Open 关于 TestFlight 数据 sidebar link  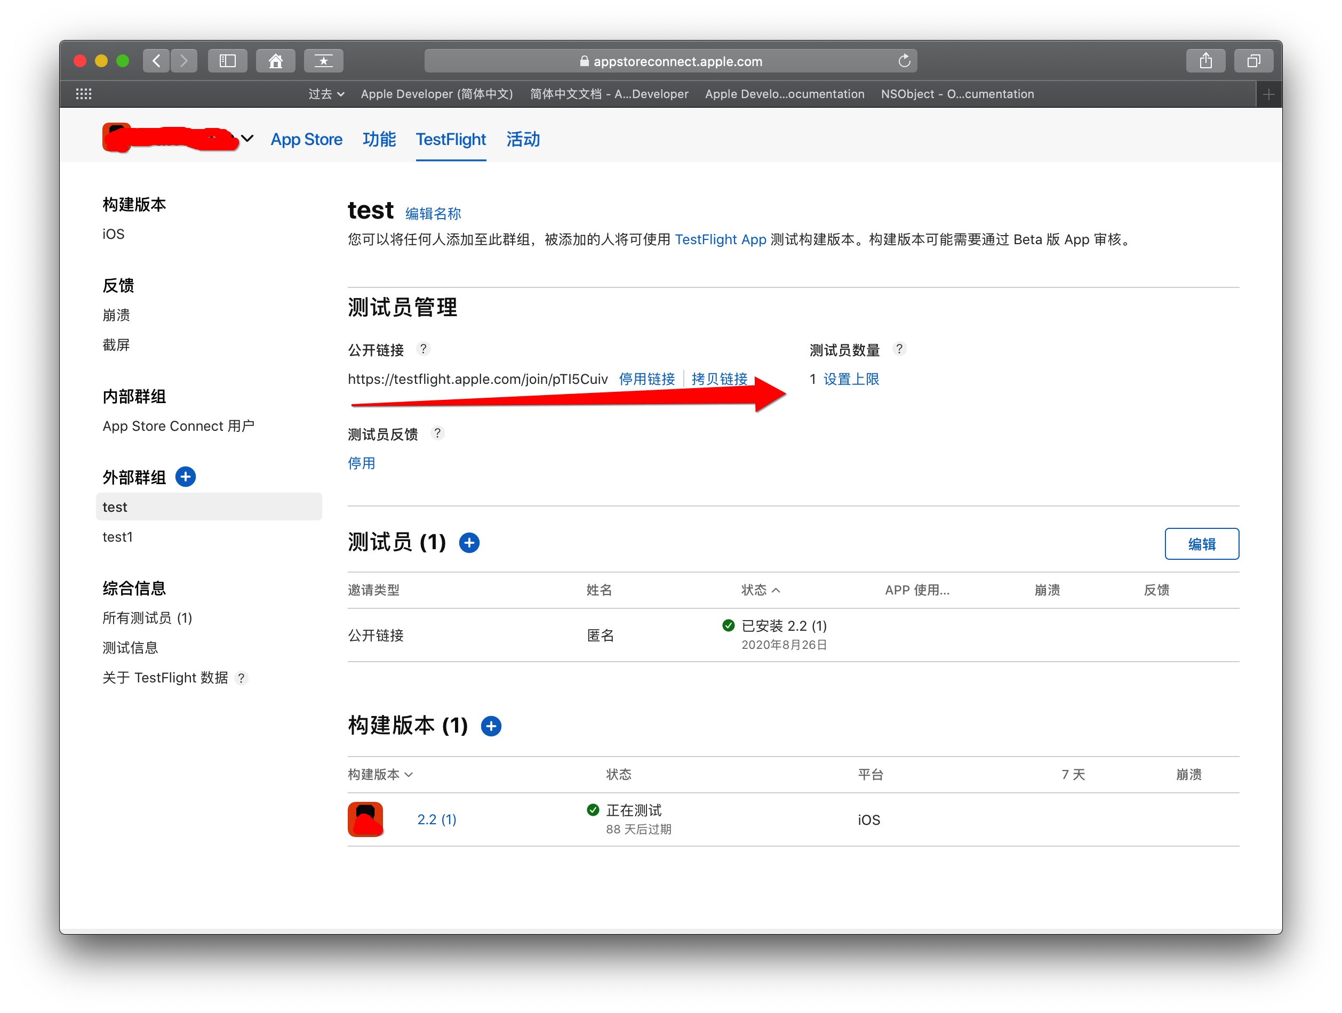coord(165,678)
